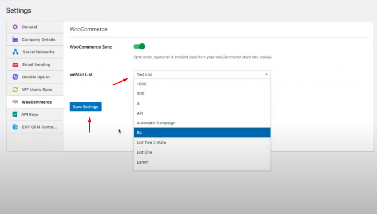The height and width of the screenshot is (214, 377).
Task: Choose the 300 list option
Action: [x=202, y=94]
